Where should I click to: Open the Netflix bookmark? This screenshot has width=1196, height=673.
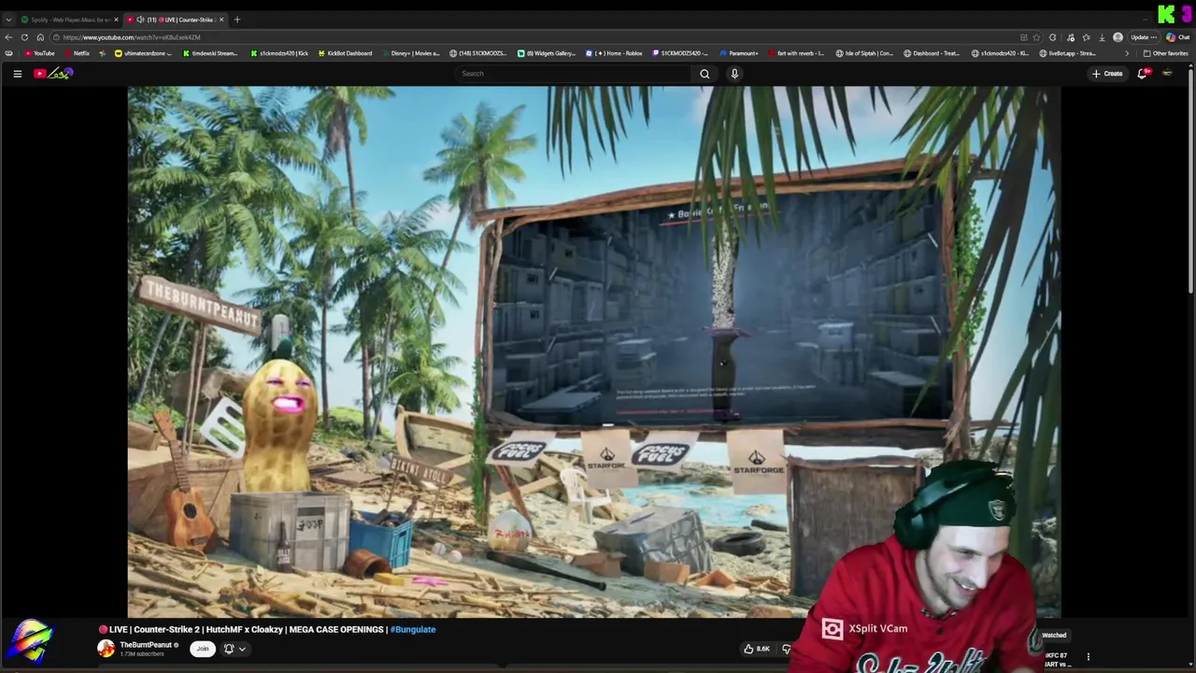pyautogui.click(x=77, y=53)
